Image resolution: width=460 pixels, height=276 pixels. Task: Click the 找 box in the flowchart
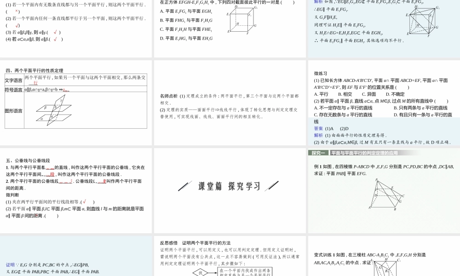[x=200, y=272]
